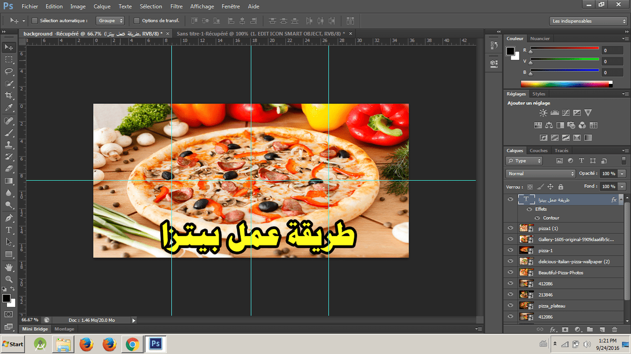The width and height of the screenshot is (631, 354).
Task: Toggle Options de transf. checkbox
Action: [x=137, y=21]
